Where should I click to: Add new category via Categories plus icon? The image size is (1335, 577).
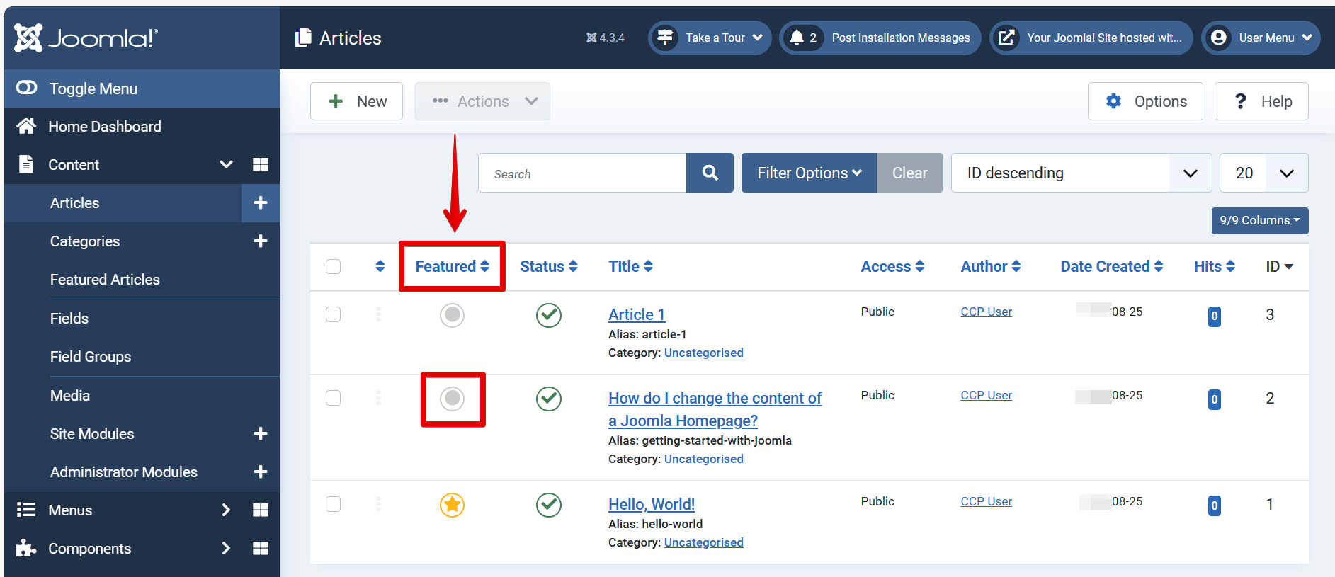click(261, 241)
